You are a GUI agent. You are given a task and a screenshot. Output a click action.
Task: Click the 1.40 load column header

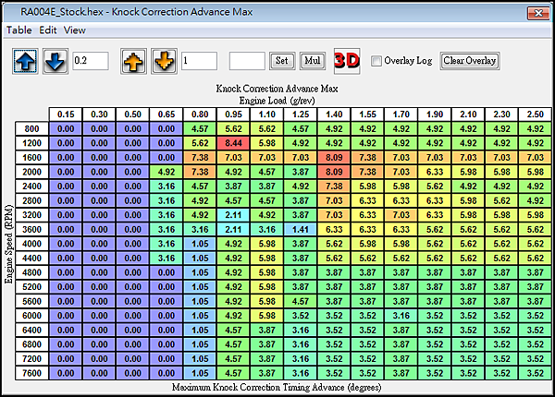tap(334, 114)
